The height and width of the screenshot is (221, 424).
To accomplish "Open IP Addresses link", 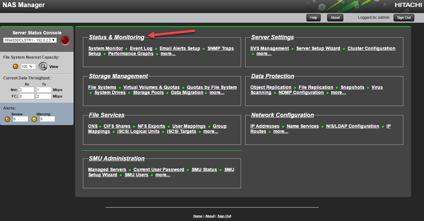I will coord(265,126).
